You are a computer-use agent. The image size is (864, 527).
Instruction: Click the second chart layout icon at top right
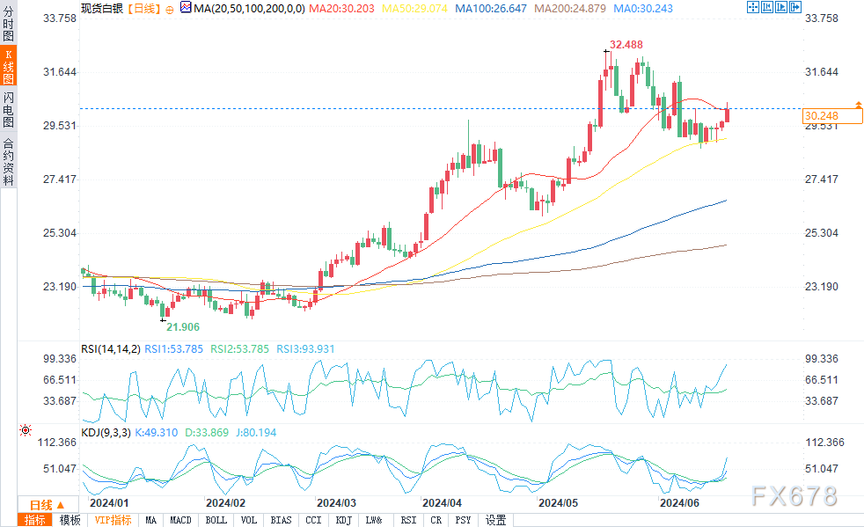[x=767, y=7]
